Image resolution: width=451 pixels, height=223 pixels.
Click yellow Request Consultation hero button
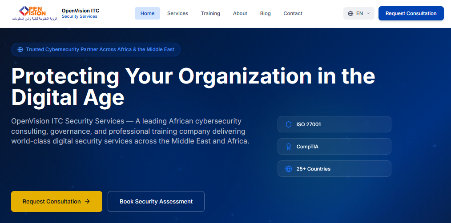56,201
